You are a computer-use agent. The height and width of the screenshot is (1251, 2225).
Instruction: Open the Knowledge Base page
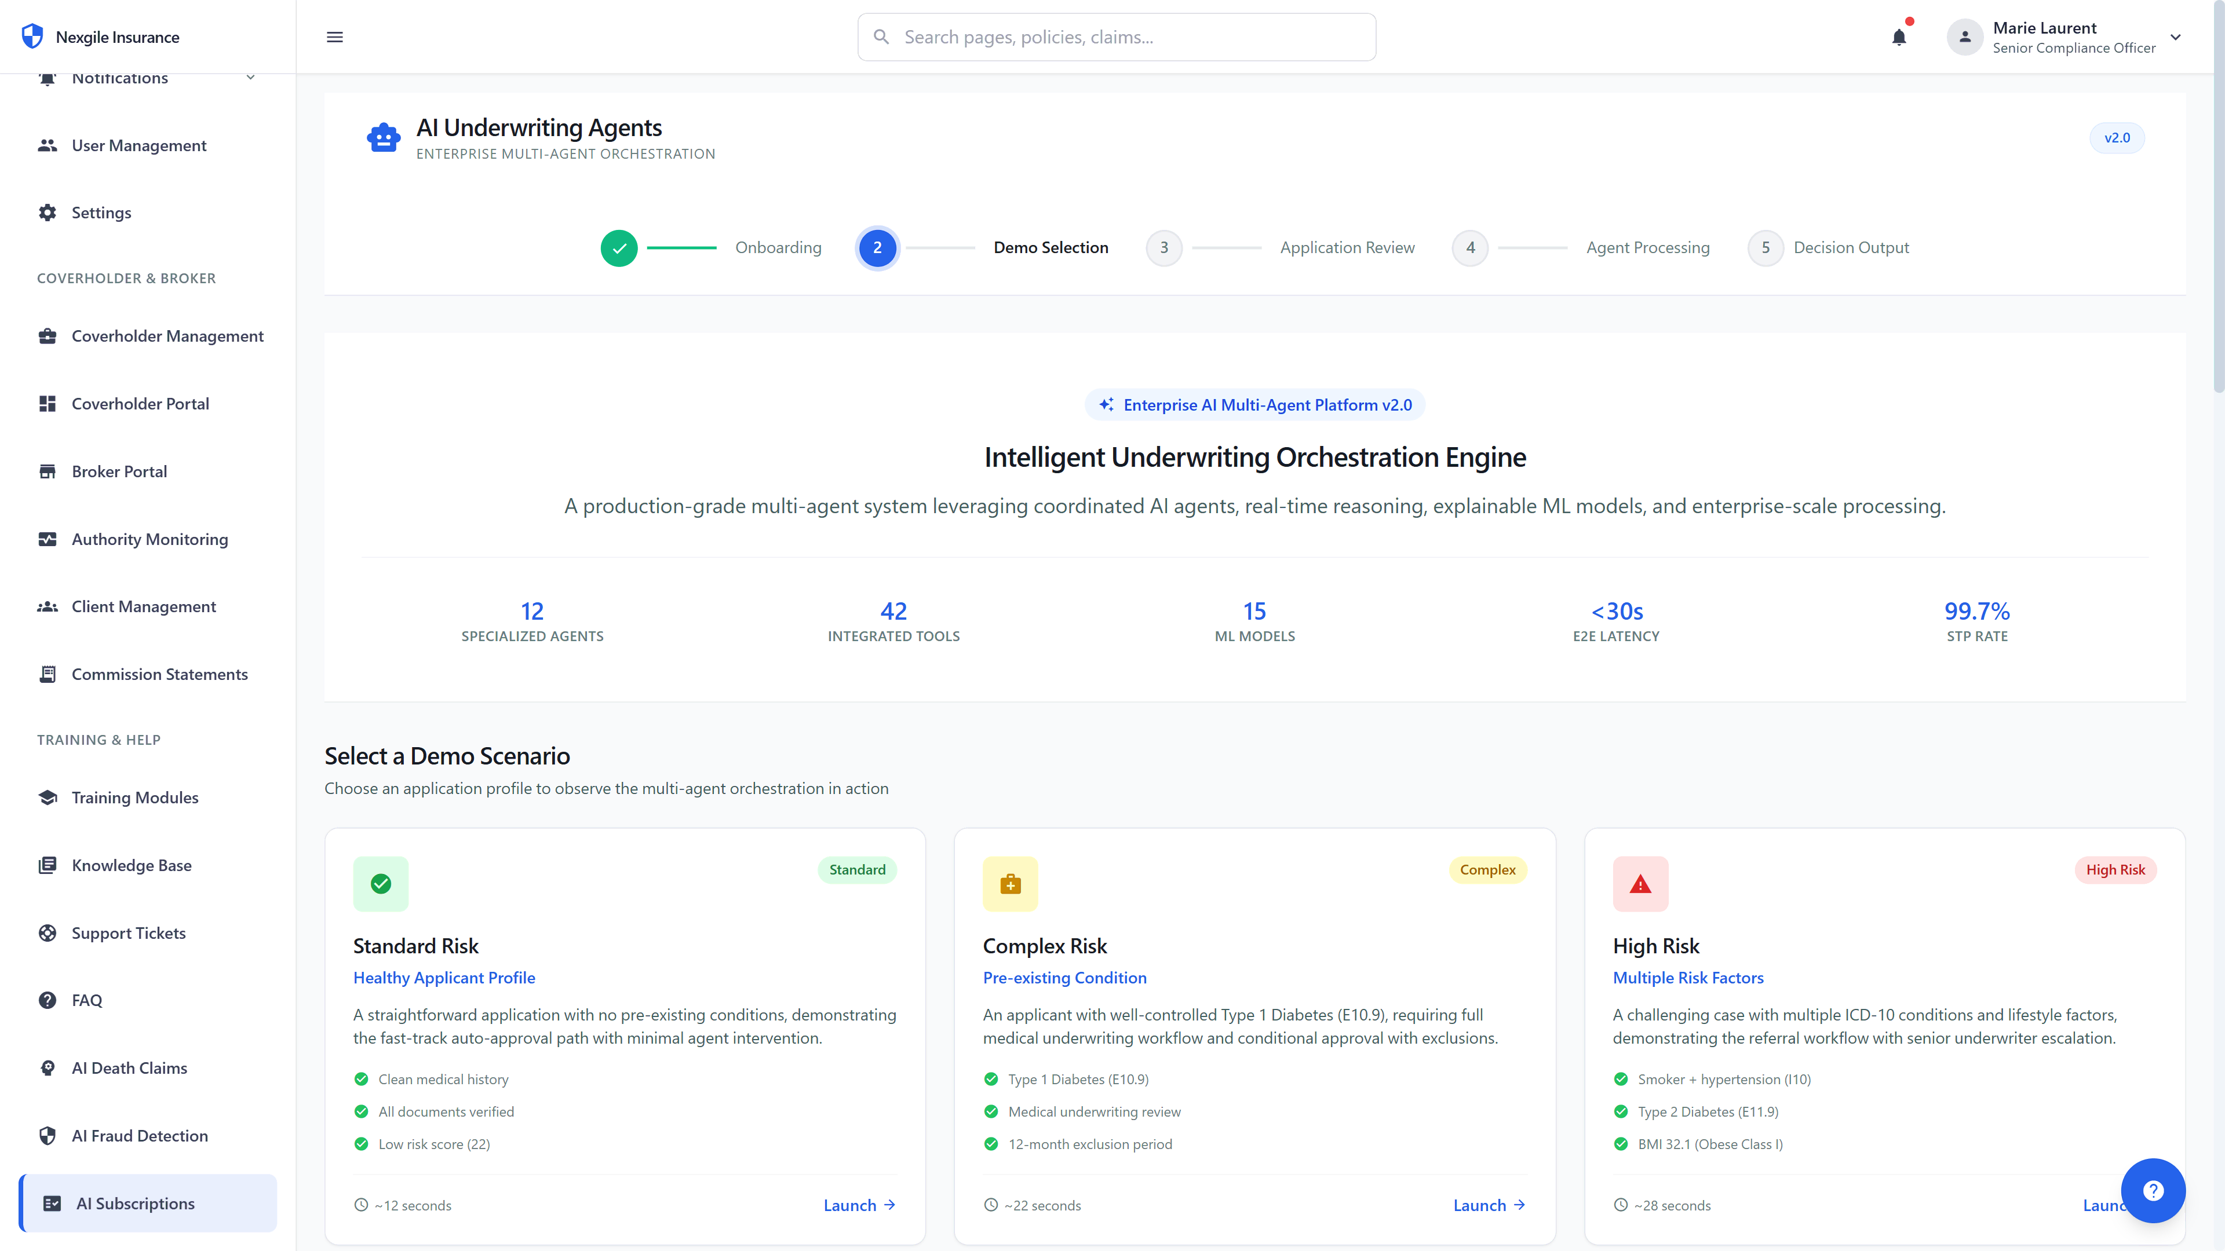tap(130, 864)
